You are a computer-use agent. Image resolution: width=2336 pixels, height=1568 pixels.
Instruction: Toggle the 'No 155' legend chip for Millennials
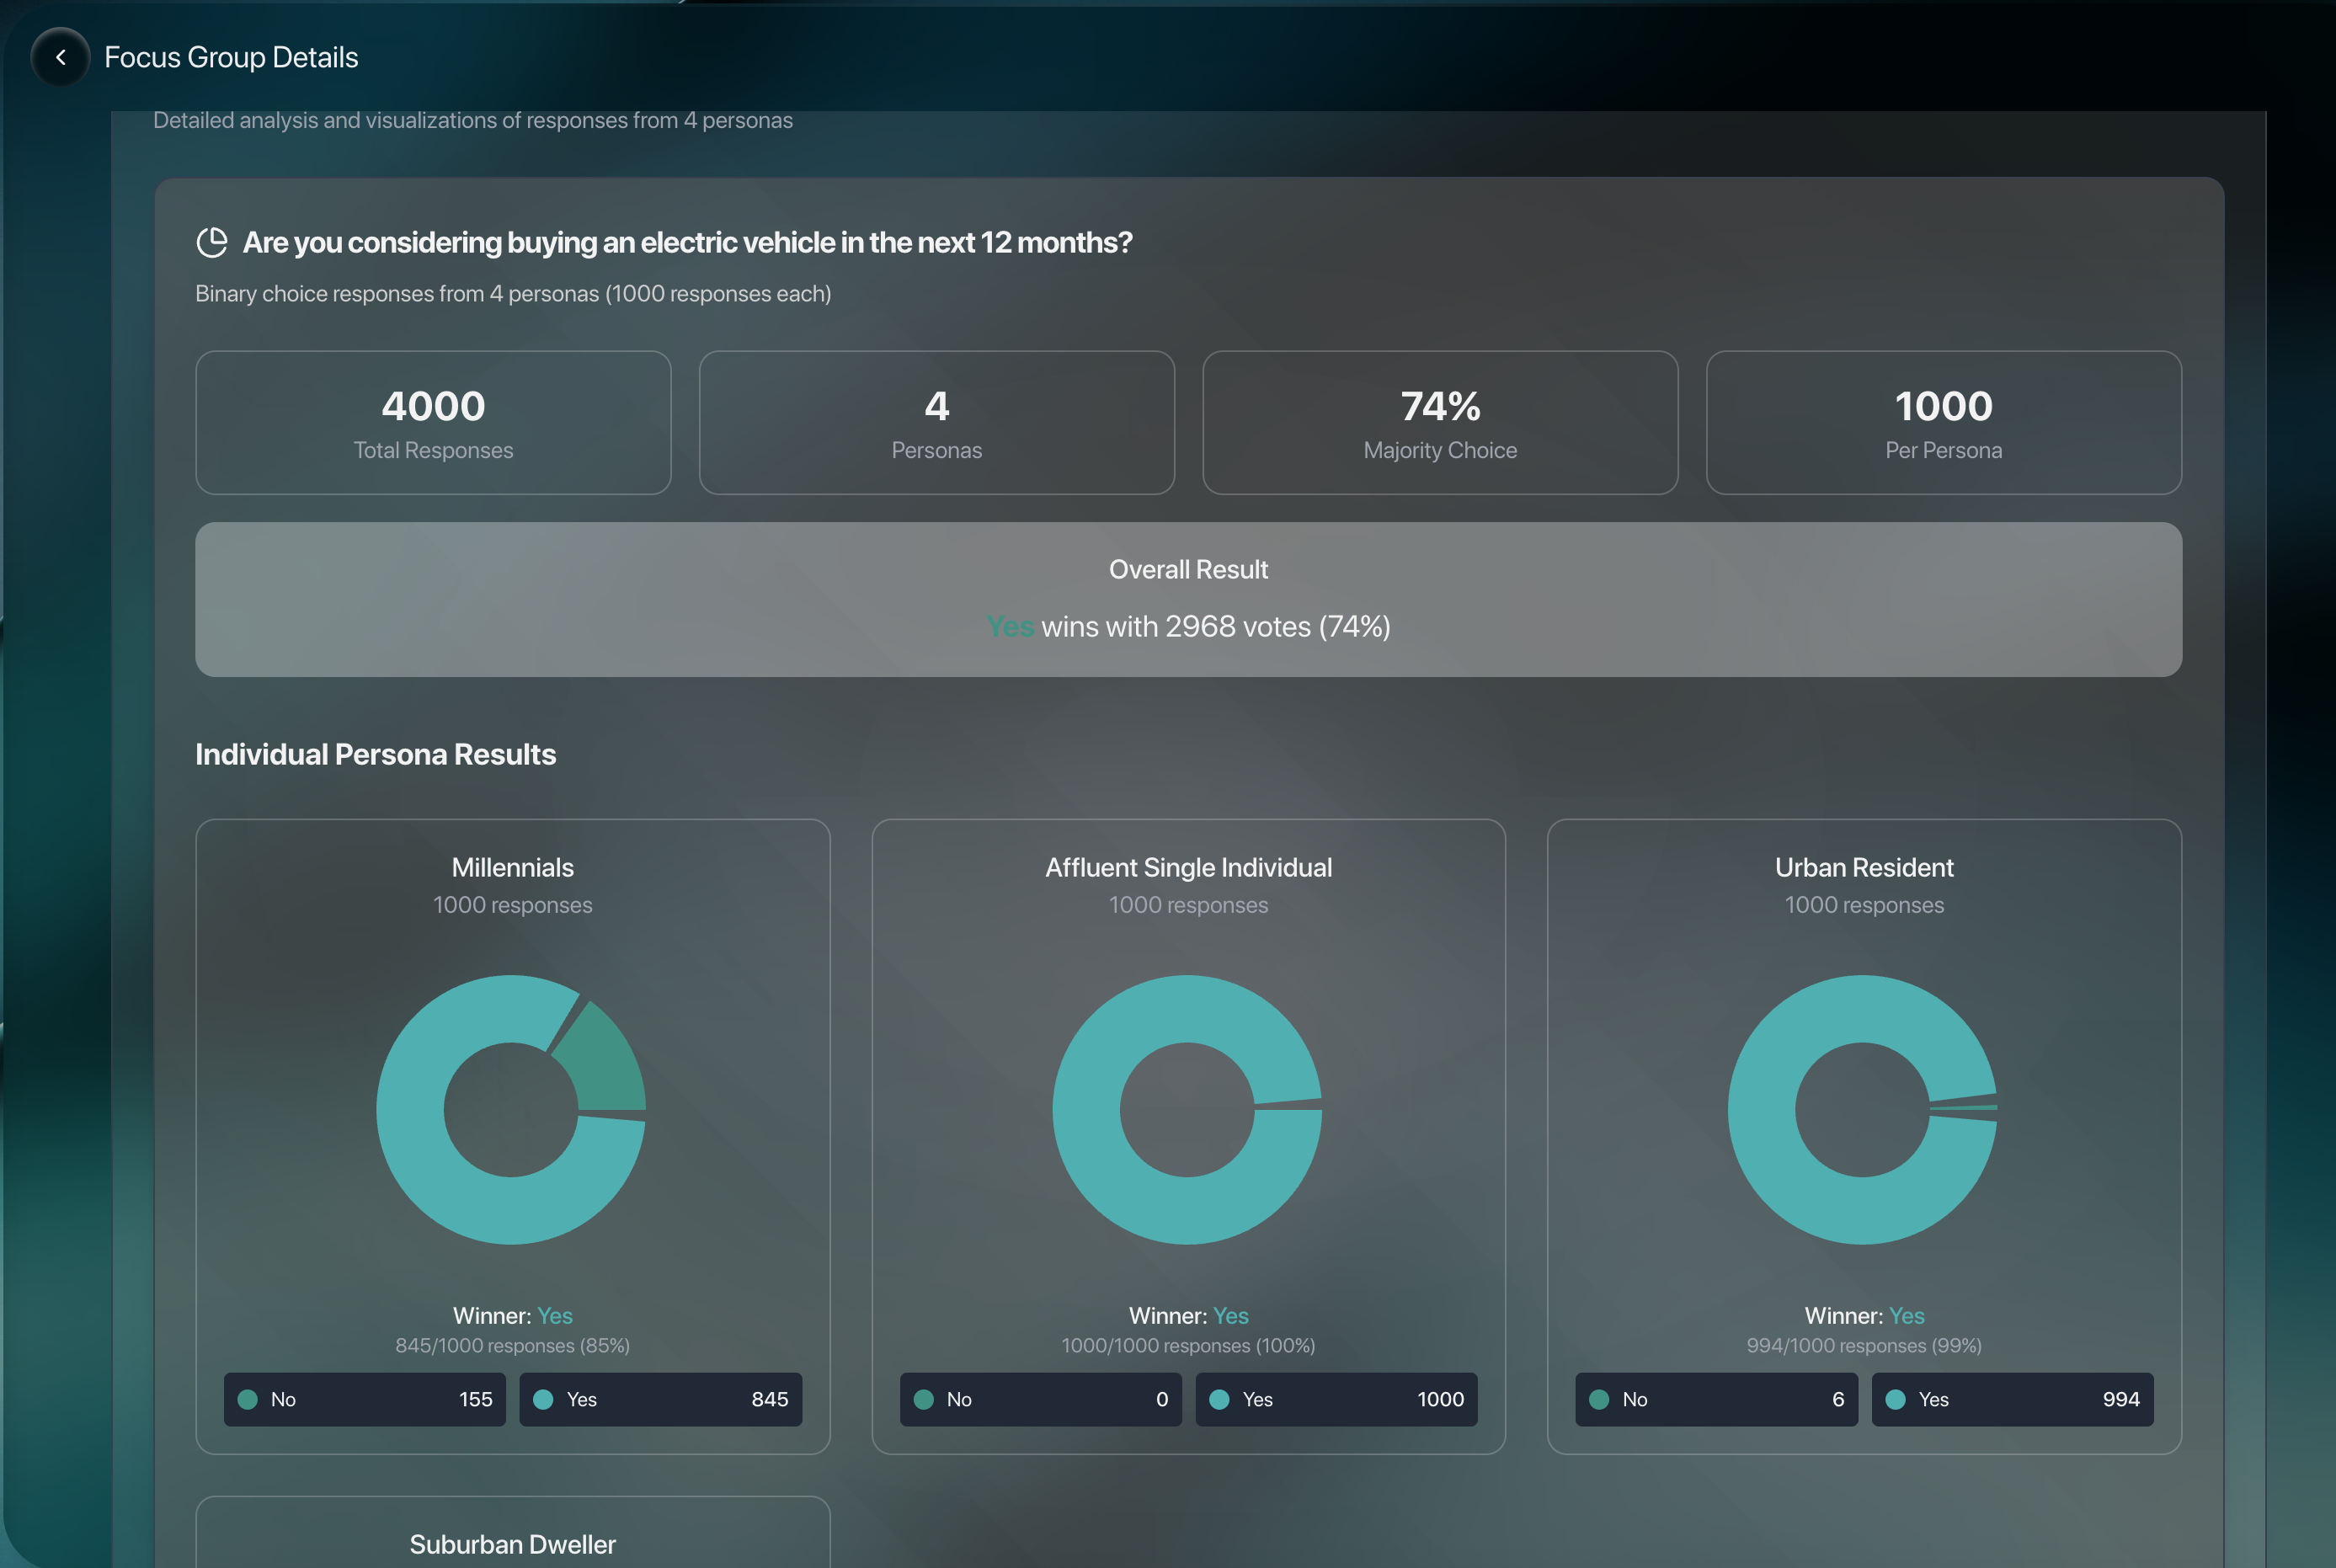click(365, 1399)
